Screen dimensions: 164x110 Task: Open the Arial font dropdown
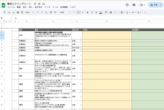click(65, 12)
